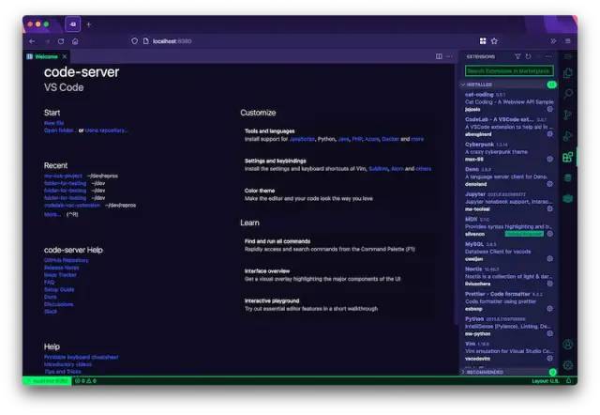Open manage gear for Python extension
The image size is (600, 415).
coord(550,333)
